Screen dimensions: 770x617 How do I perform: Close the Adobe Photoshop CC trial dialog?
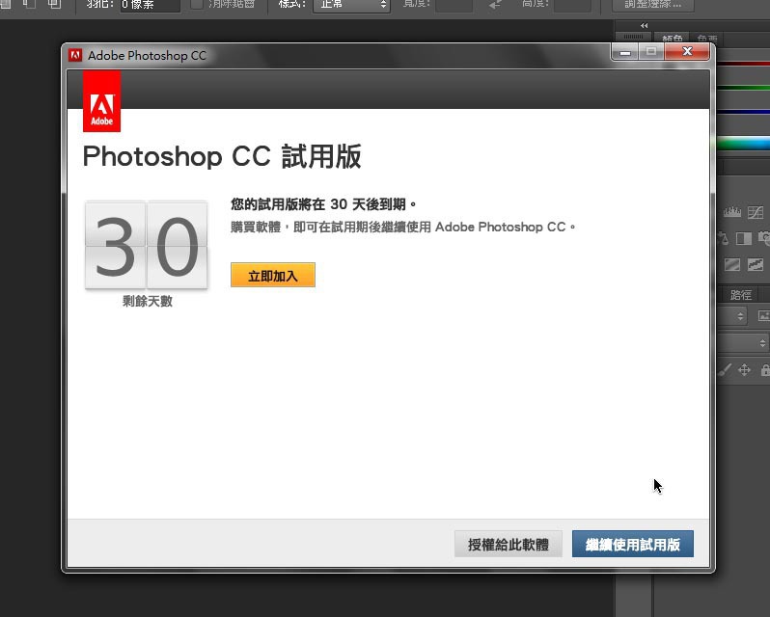[x=687, y=51]
